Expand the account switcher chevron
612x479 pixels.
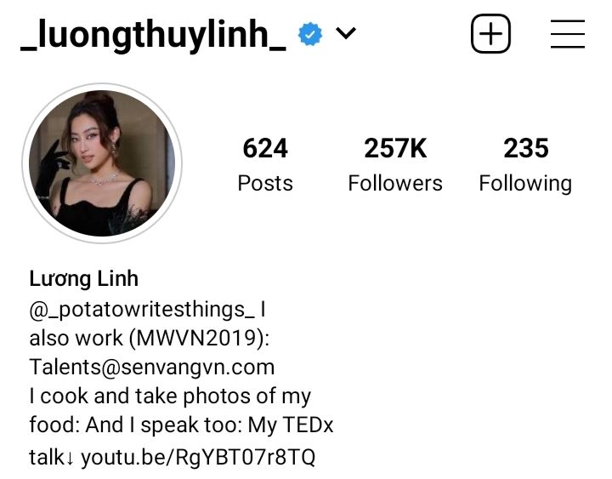pyautogui.click(x=346, y=33)
